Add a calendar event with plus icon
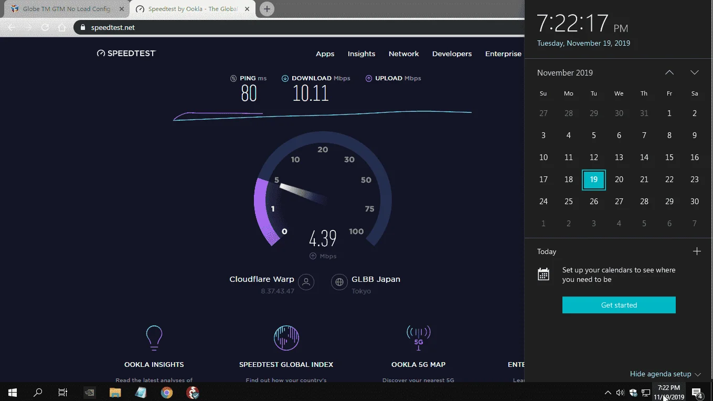The width and height of the screenshot is (713, 401). tap(697, 251)
